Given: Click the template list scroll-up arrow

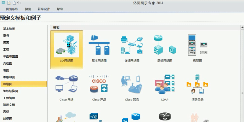Looking at the screenshot, I should [x=242, y=27].
